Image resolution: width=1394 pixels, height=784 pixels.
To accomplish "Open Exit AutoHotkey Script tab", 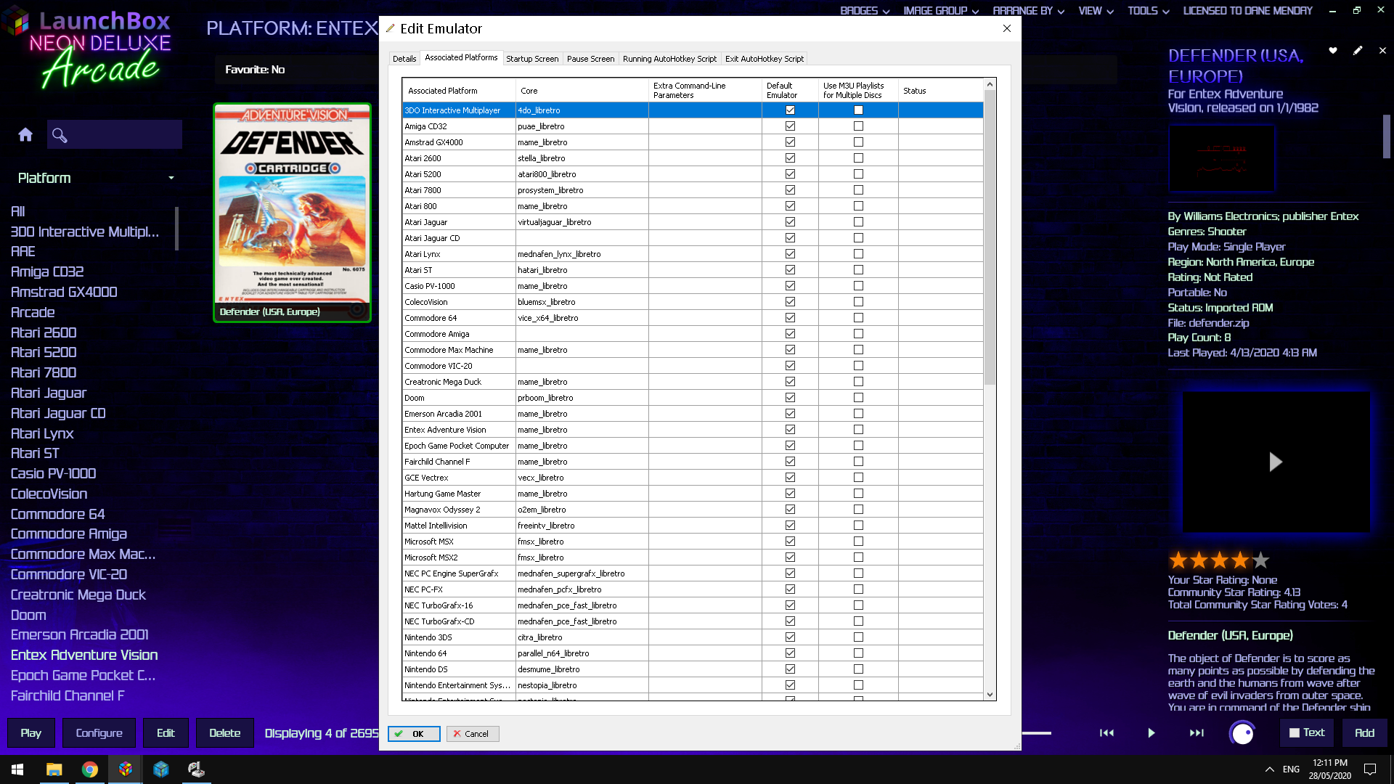I will click(765, 59).
